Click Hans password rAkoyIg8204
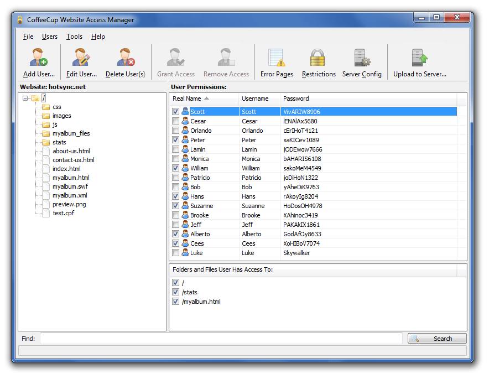Screen dimensions: 489x379 point(300,196)
